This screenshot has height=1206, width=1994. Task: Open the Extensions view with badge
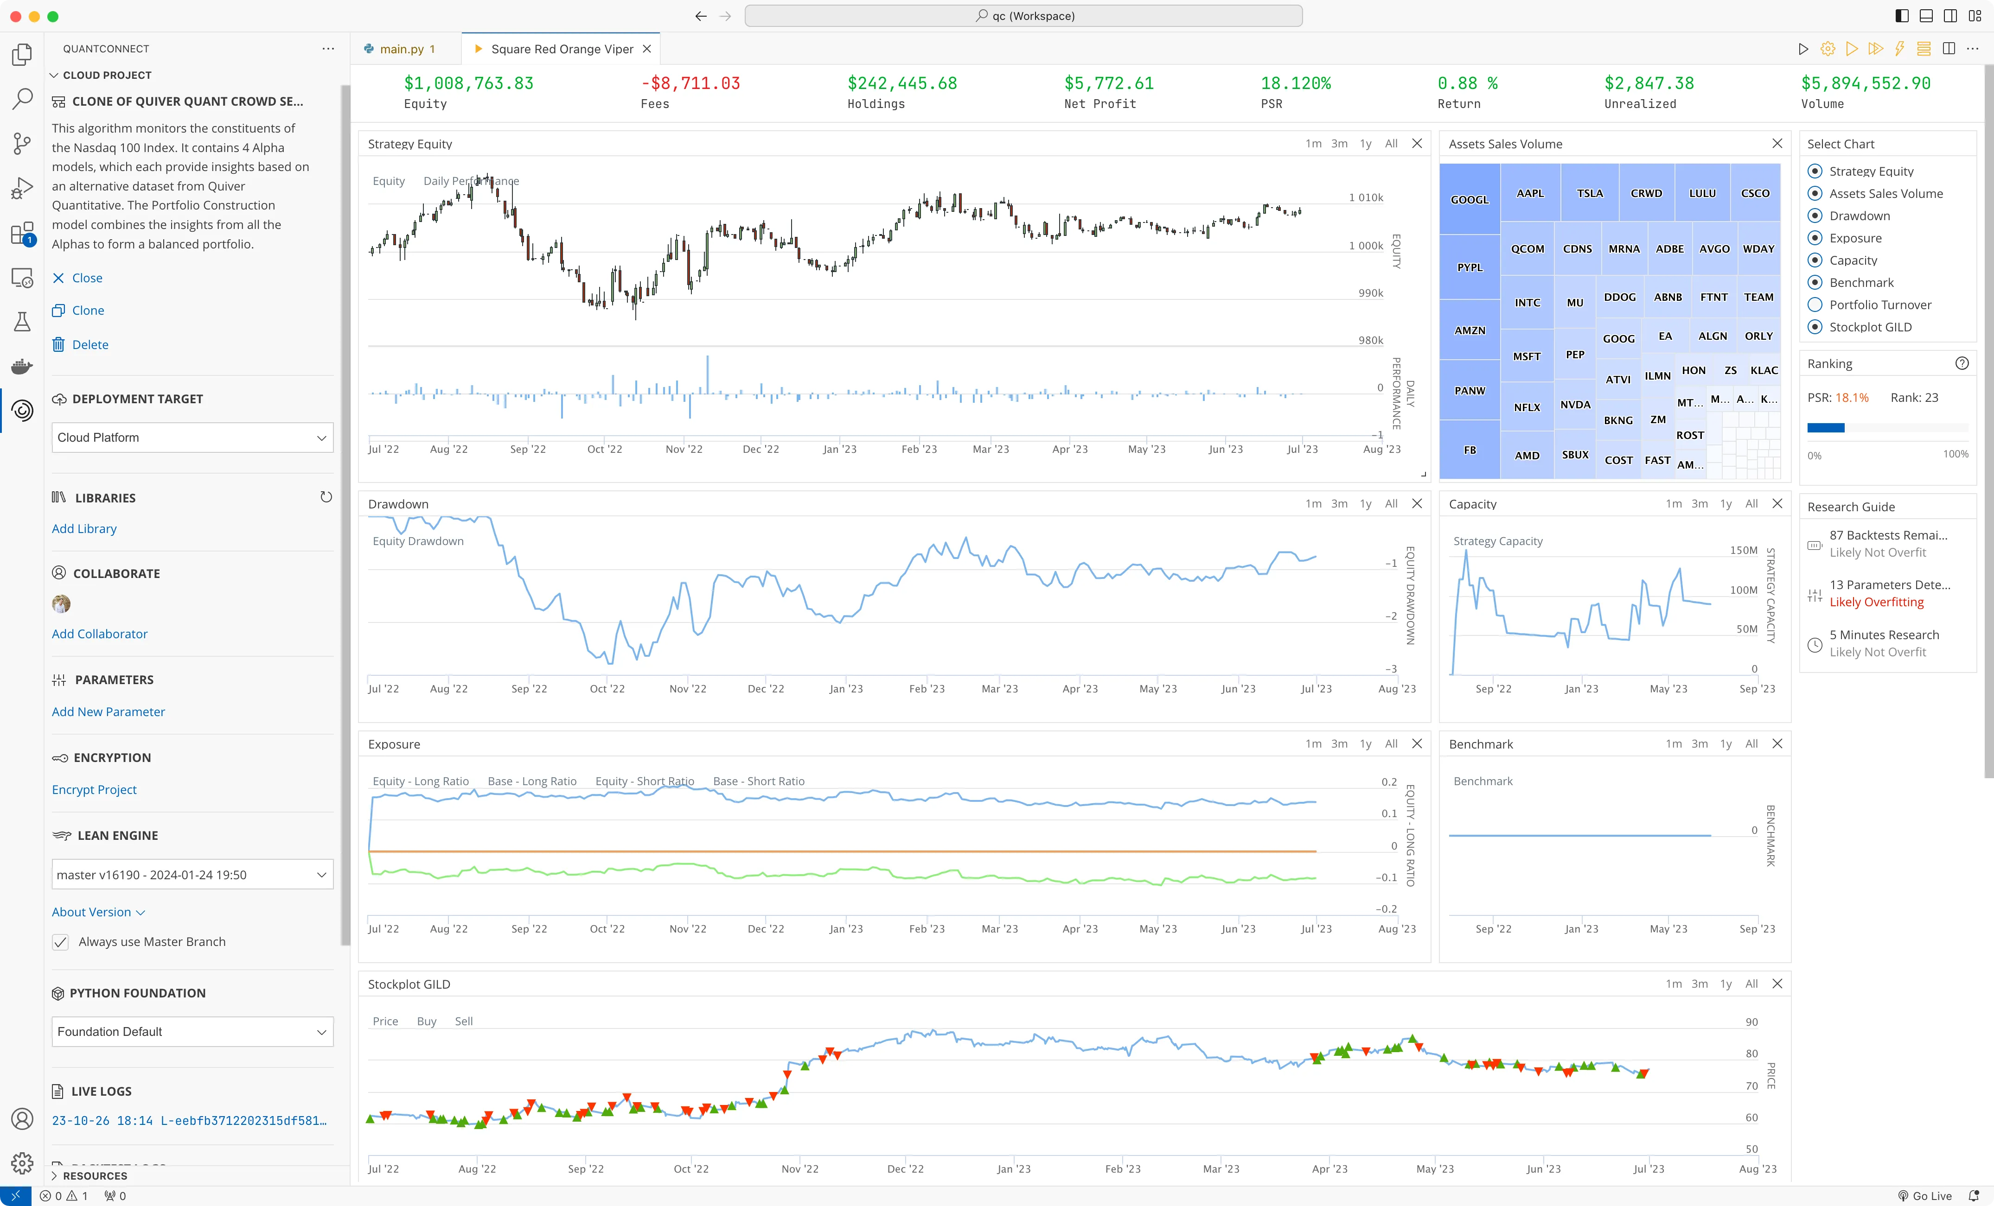click(x=22, y=235)
